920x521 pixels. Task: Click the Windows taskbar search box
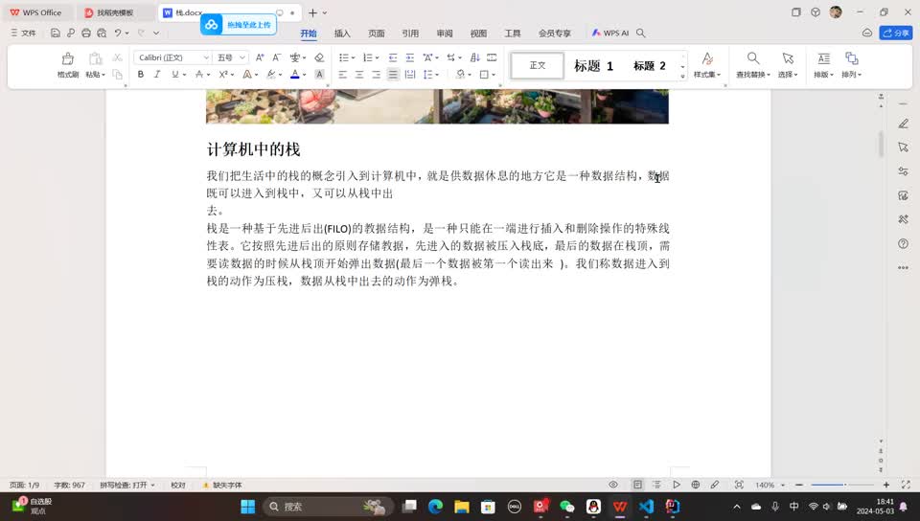click(311, 506)
